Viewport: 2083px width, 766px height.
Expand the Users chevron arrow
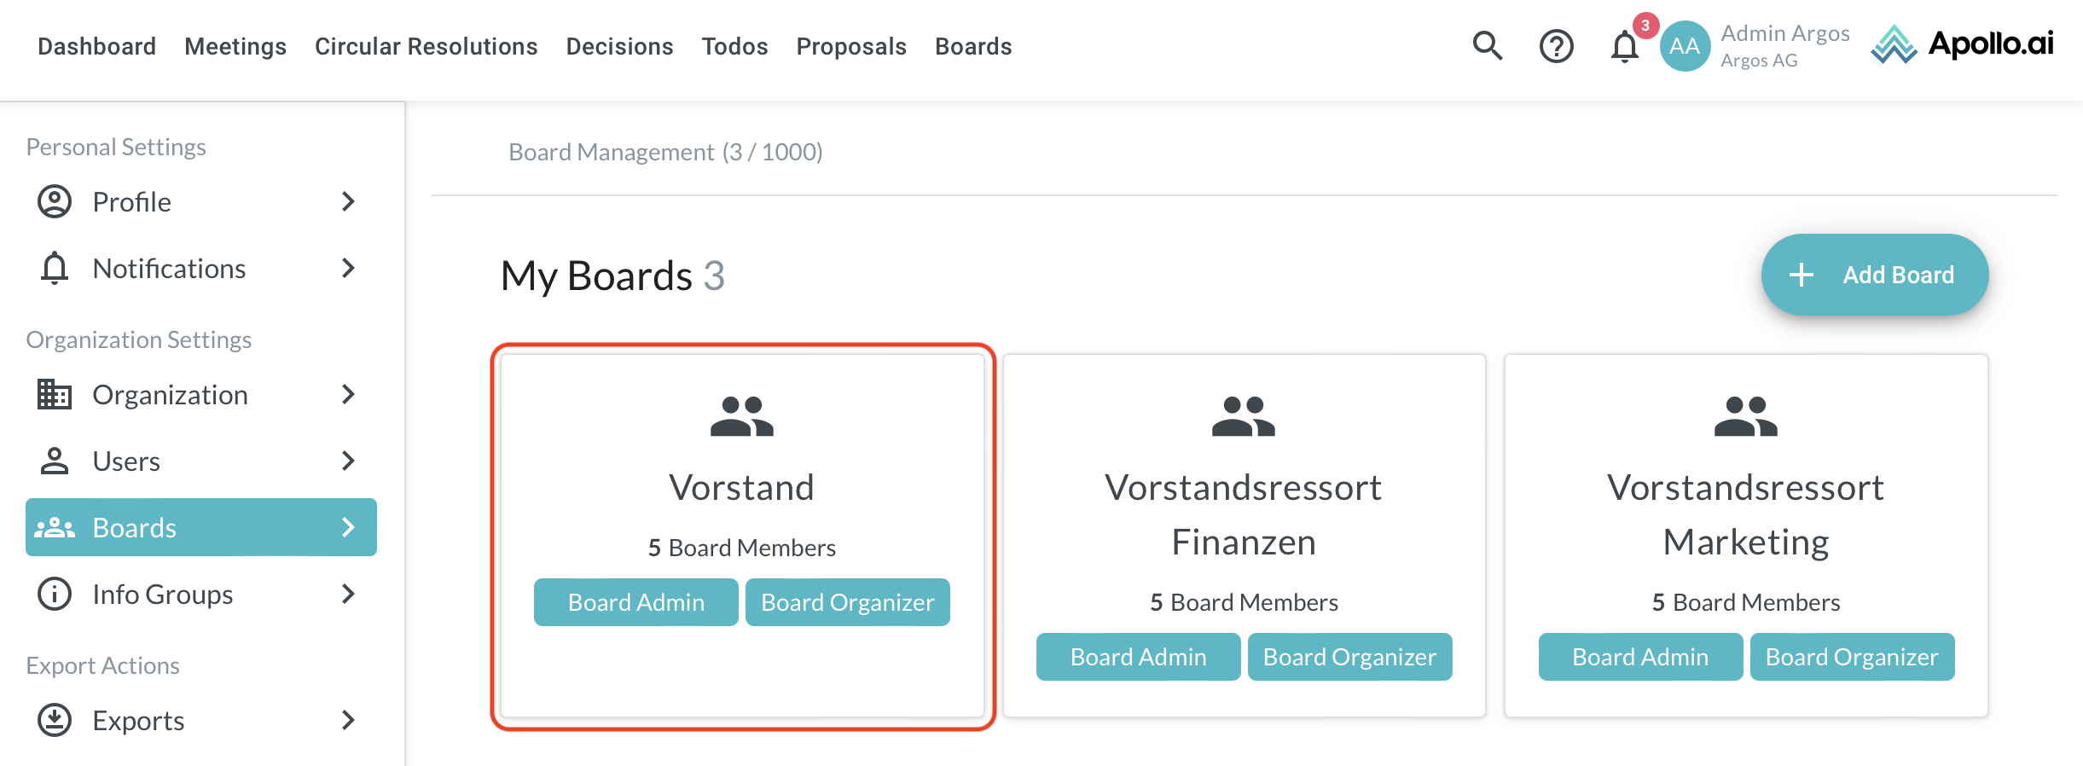tap(348, 461)
